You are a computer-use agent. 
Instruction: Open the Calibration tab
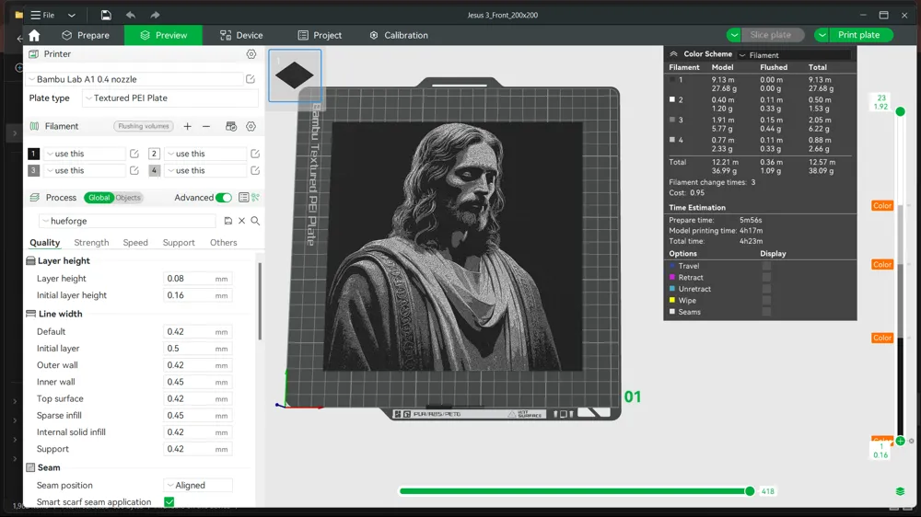(x=399, y=35)
